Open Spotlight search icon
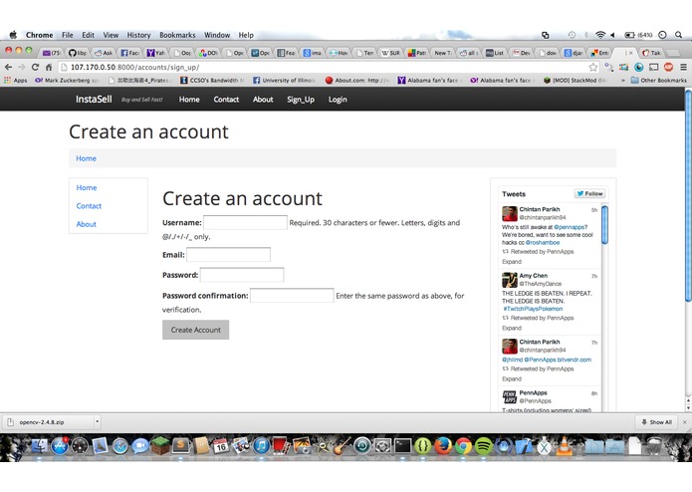The image size is (692, 492). [678, 35]
